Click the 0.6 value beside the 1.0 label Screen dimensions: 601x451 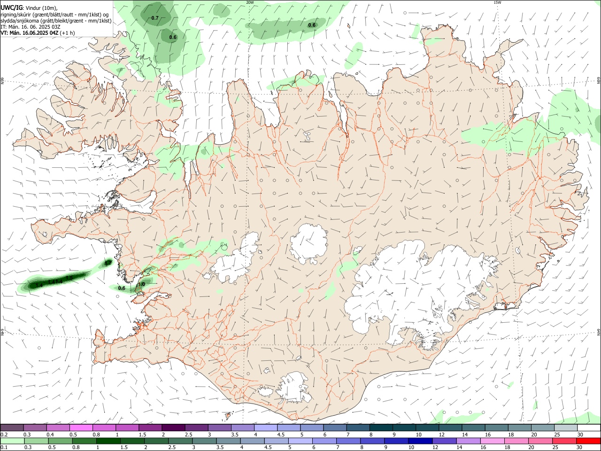point(122,288)
